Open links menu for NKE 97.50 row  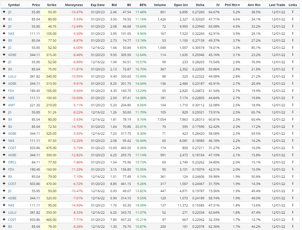[x=293, y=141]
